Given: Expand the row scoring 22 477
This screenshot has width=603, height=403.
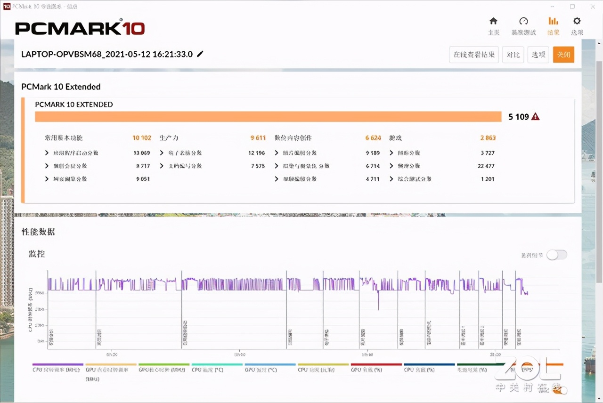Looking at the screenshot, I should pos(391,166).
